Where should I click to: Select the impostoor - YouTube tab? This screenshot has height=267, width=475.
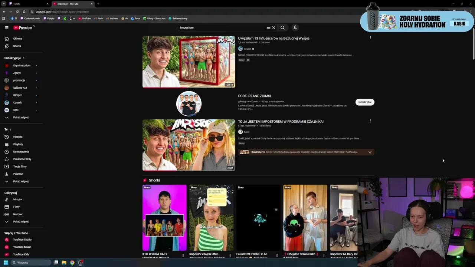coord(73,4)
